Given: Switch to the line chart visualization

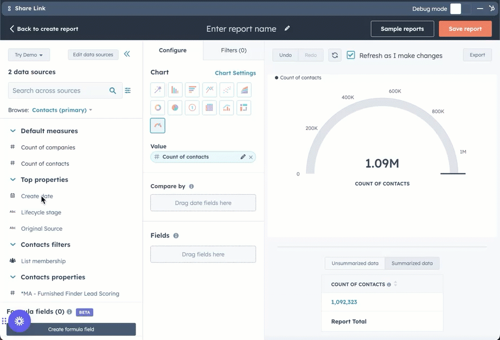Looking at the screenshot, I should click(209, 90).
